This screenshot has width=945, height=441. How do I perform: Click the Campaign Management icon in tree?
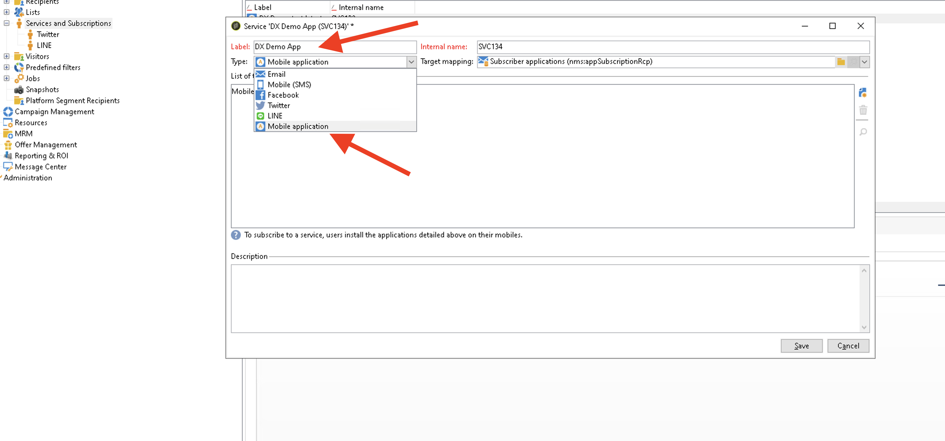point(8,112)
